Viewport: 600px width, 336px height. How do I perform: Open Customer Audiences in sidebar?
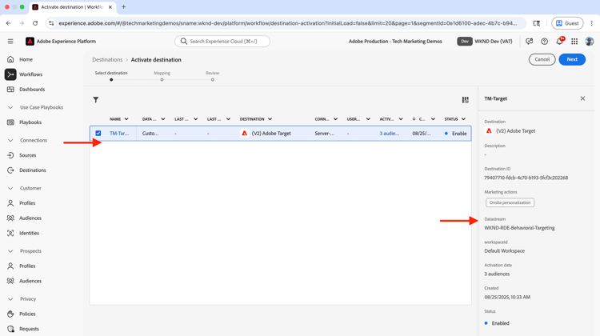pos(30,218)
